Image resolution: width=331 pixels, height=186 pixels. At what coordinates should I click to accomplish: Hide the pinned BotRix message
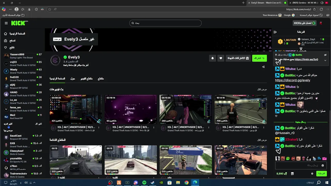click(x=325, y=55)
